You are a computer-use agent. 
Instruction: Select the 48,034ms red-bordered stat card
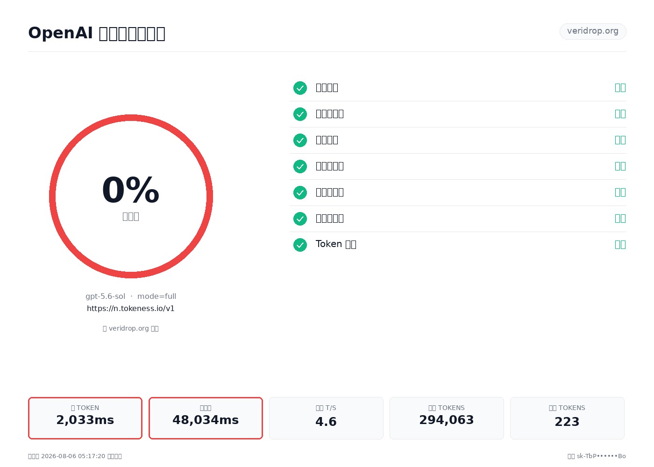(206, 418)
